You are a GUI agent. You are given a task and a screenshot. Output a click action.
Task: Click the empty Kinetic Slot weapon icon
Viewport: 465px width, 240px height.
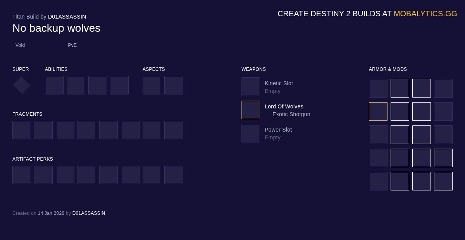251,87
